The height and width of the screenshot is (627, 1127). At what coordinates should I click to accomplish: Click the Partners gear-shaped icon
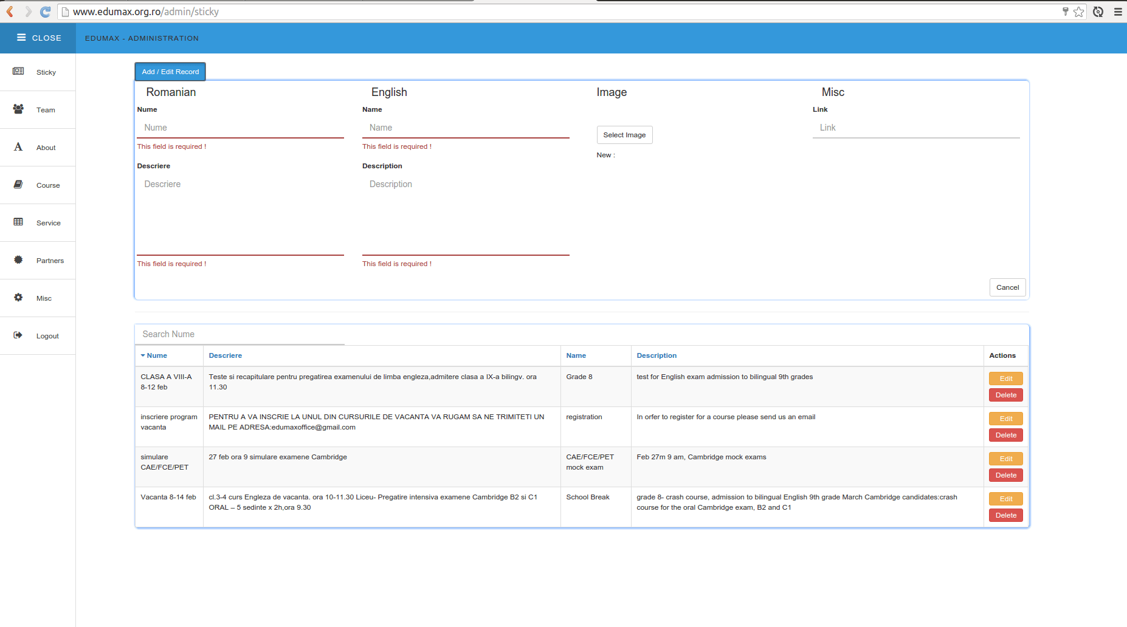[x=18, y=260]
